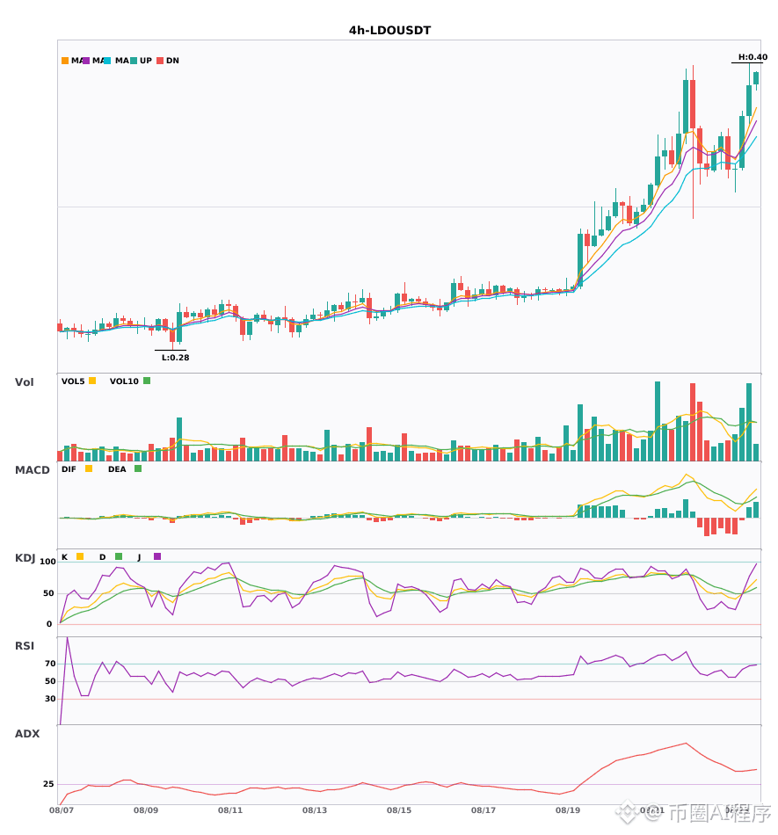The width and height of the screenshot is (778, 835).
Task: Click the green D line swatch
Action: [x=119, y=556]
